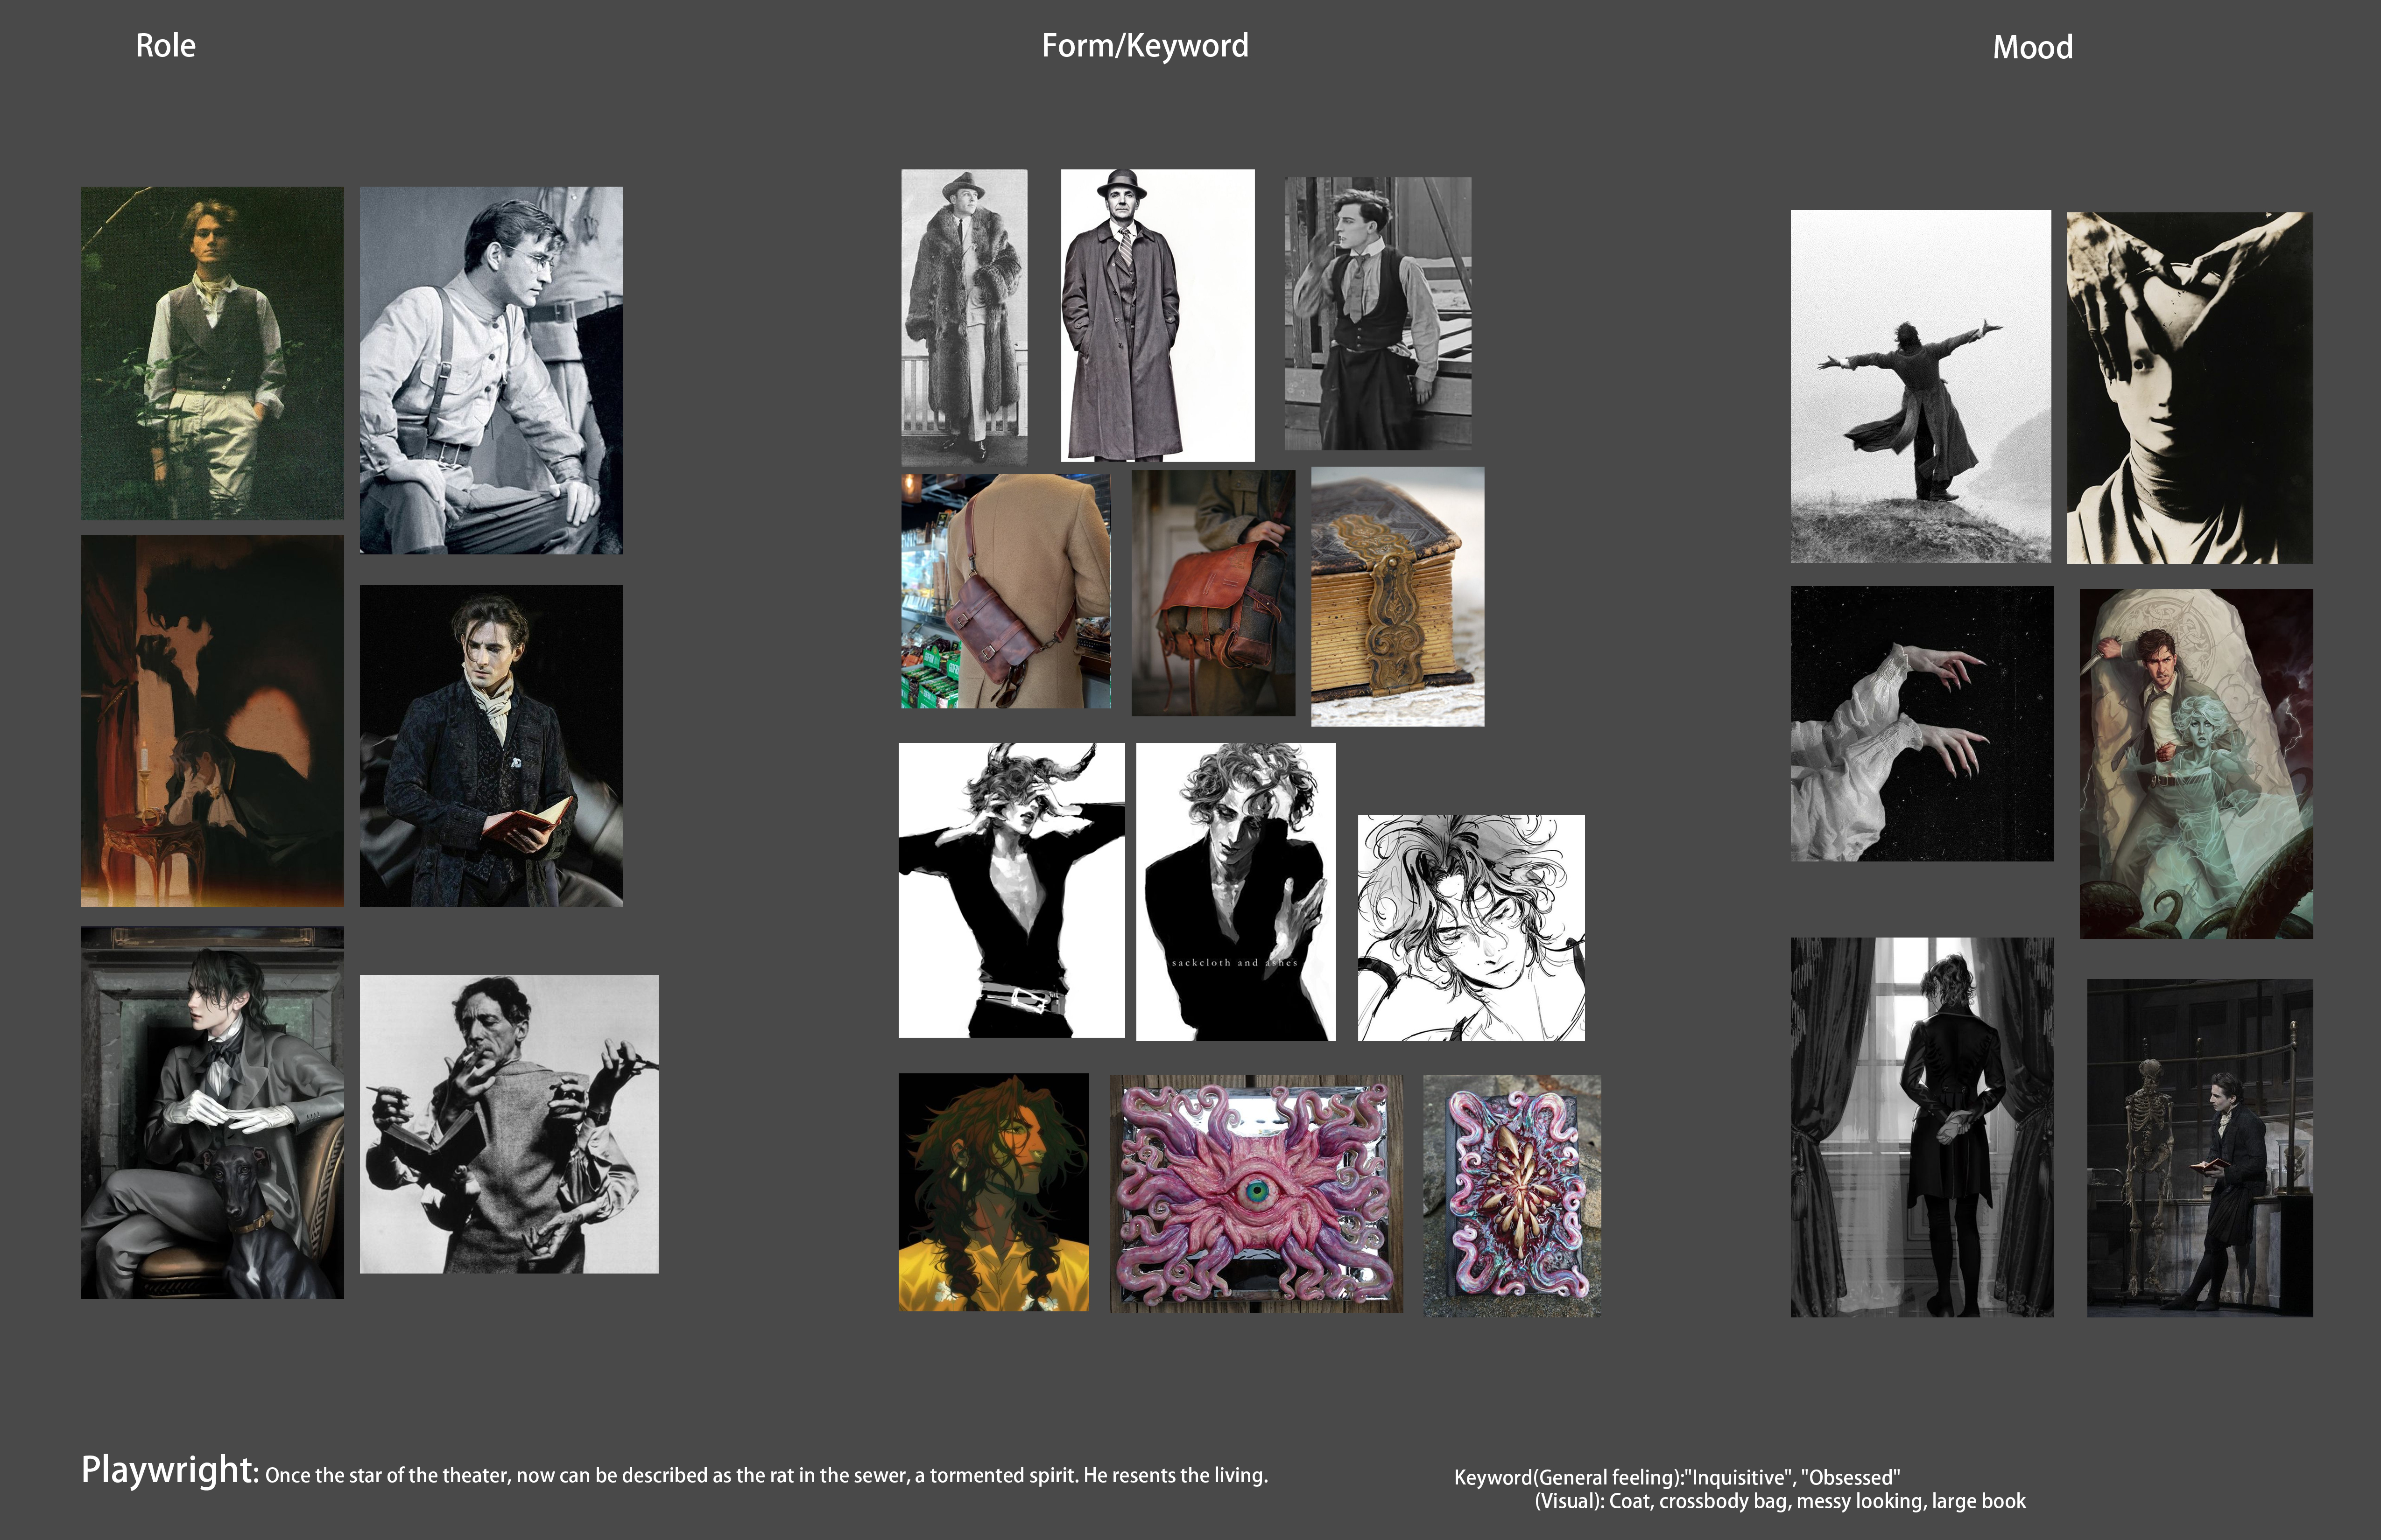The width and height of the screenshot is (2381, 1540).
Task: Select the orange leather satchel photo
Action: click(x=1212, y=593)
